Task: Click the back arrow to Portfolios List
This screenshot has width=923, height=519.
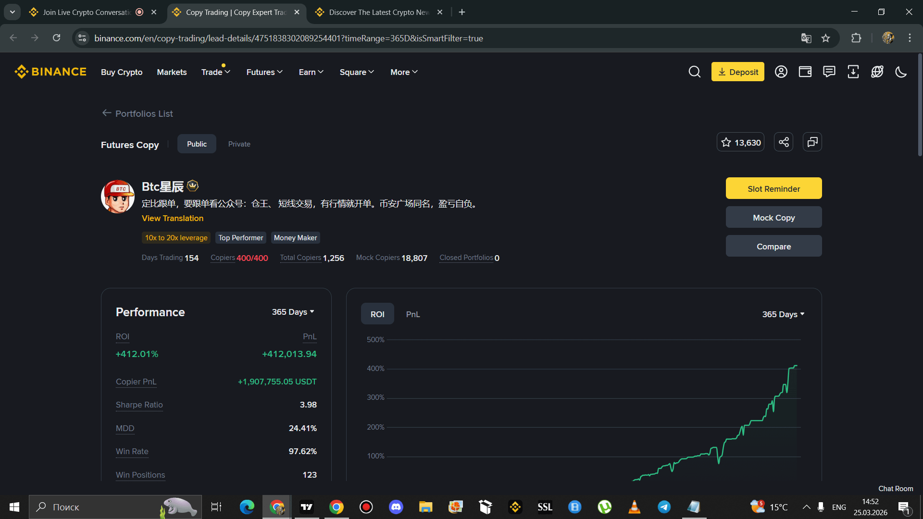Action: [107, 113]
